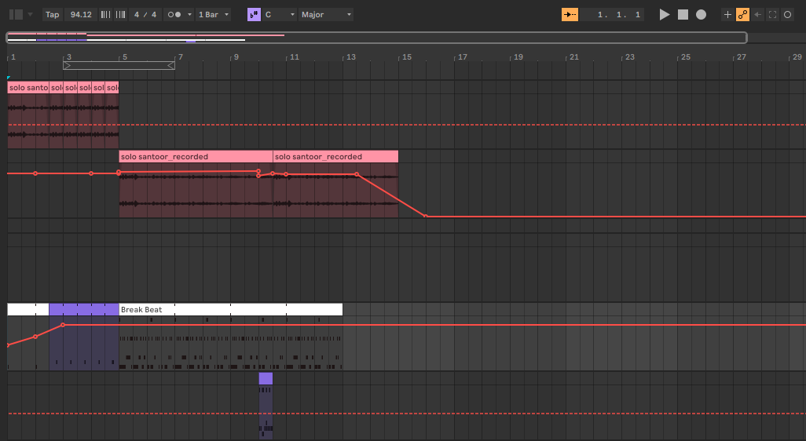Click the Session Record circle button
This screenshot has width=806, height=441.
787,14
